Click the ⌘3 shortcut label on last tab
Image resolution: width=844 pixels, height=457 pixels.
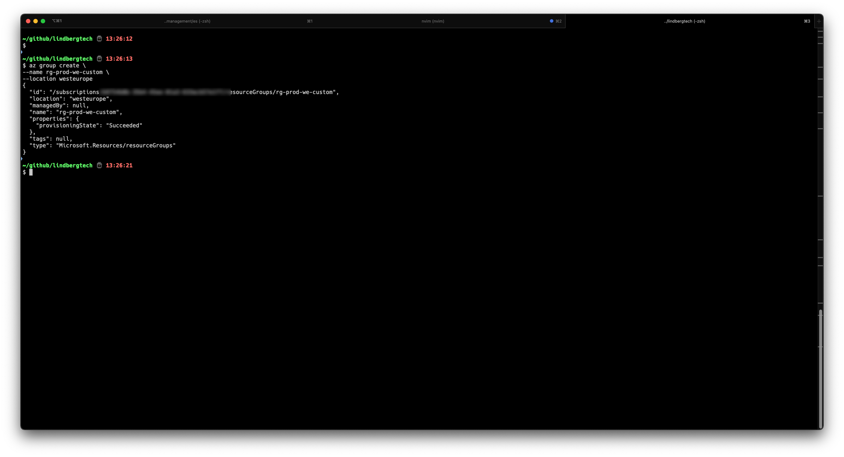point(807,21)
